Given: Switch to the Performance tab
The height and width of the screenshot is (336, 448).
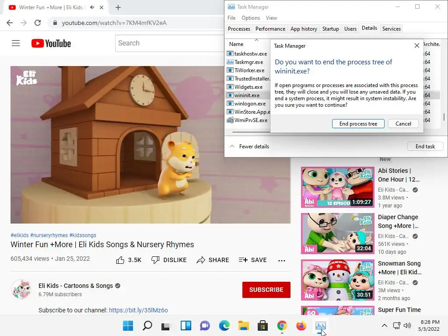Looking at the screenshot, I should (270, 29).
